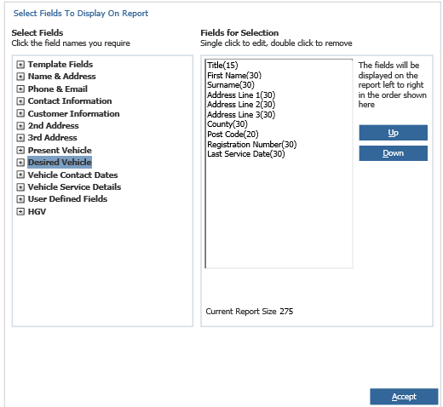Viewport: 443px width, 407px height.
Task: Expand the Name & Address node
Action: (x=20, y=77)
